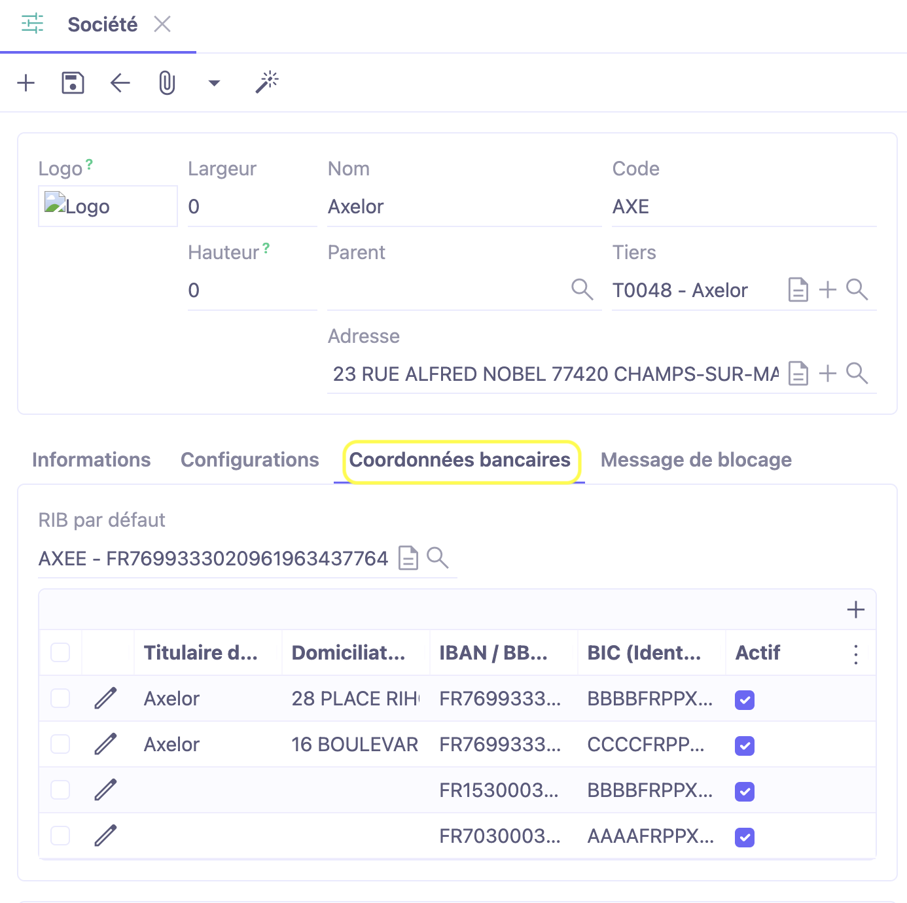The height and width of the screenshot is (903, 907).
Task: Click the CCCCFRPP BIC cell
Action: coord(652,745)
